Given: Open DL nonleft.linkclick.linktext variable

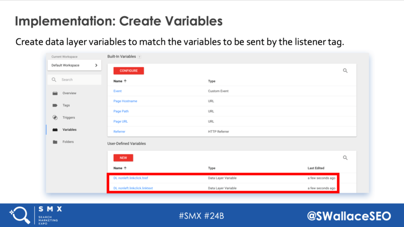Looking at the screenshot, I should click(133, 188).
